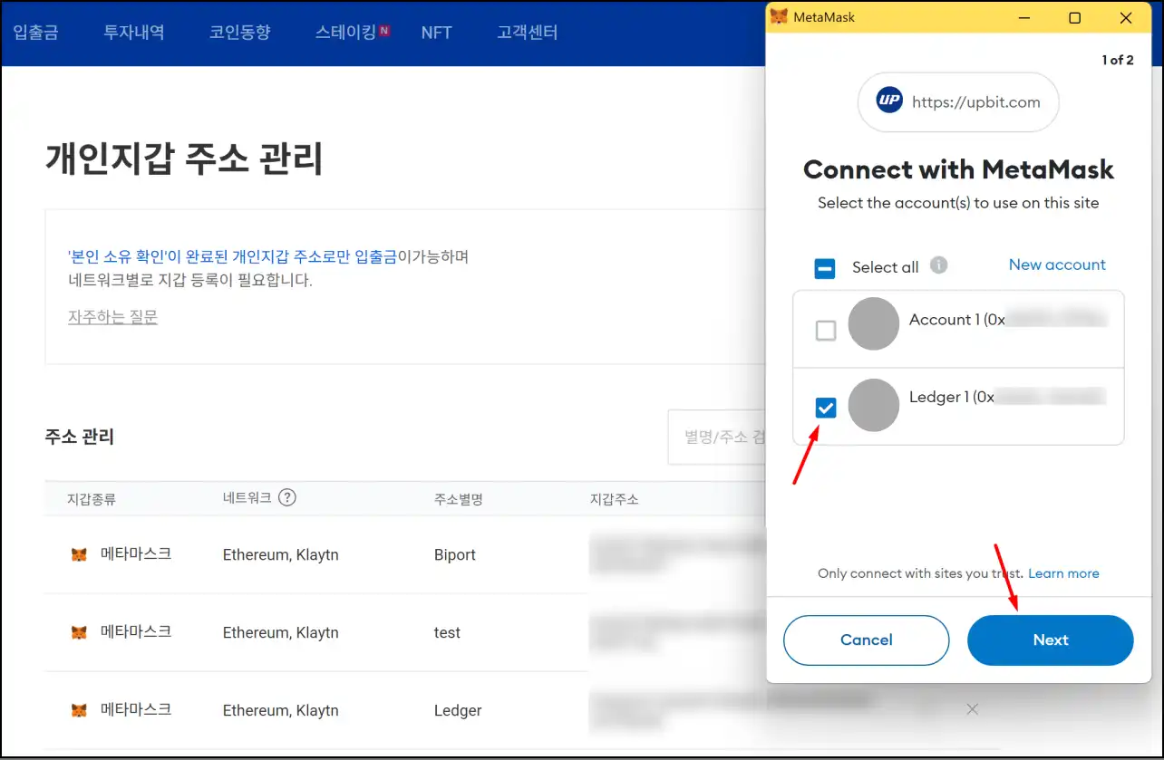The image size is (1164, 760).
Task: Select the Ledger address nickname cell
Action: (x=458, y=710)
